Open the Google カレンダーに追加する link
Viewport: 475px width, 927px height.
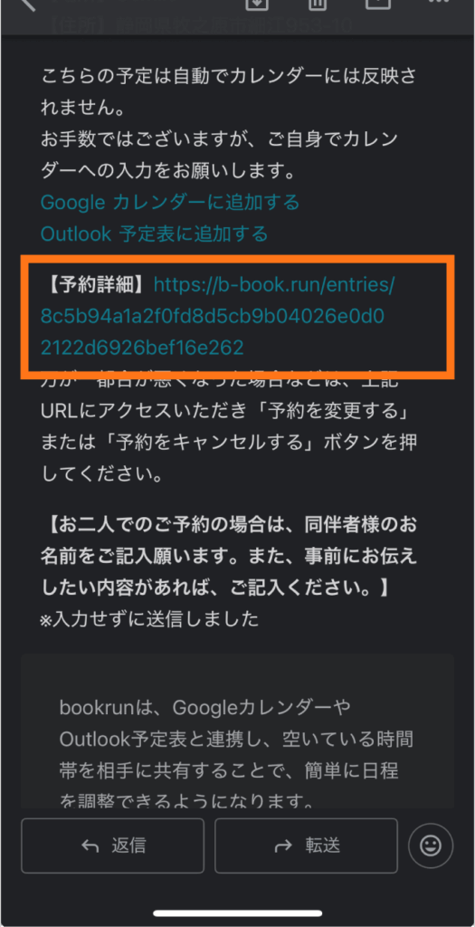(x=170, y=202)
